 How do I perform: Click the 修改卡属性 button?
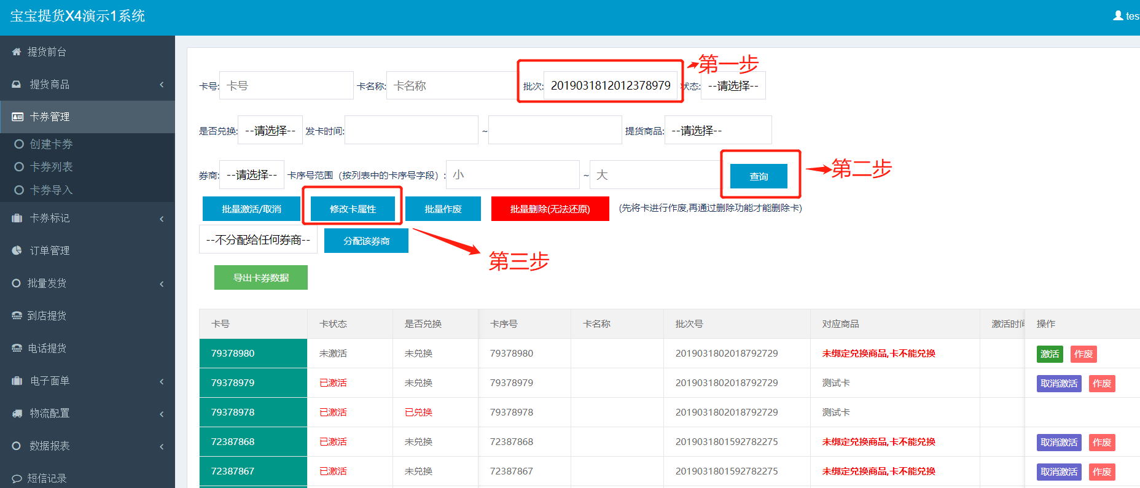pos(353,209)
